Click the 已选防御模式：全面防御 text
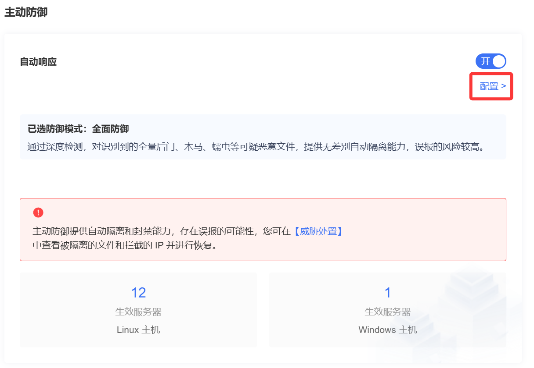Screen dimensions: 534x368 [x=78, y=129]
